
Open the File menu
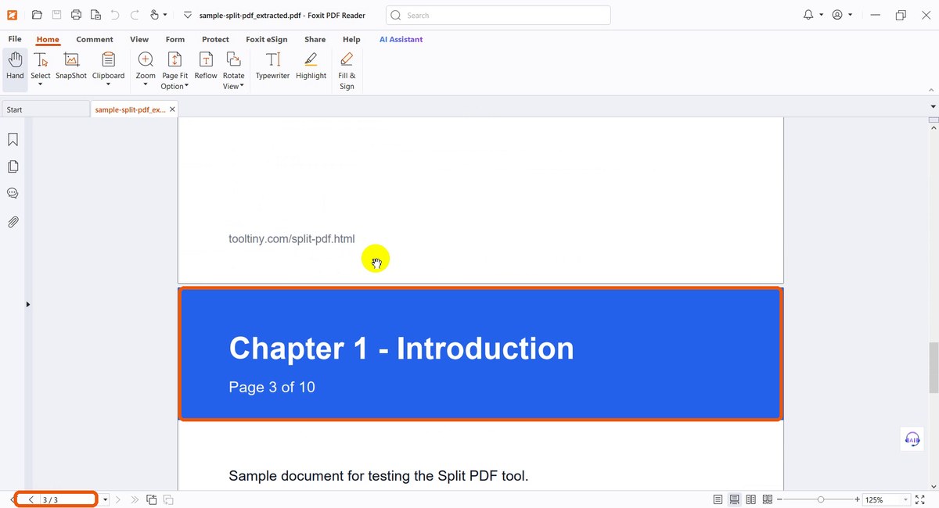[15, 39]
